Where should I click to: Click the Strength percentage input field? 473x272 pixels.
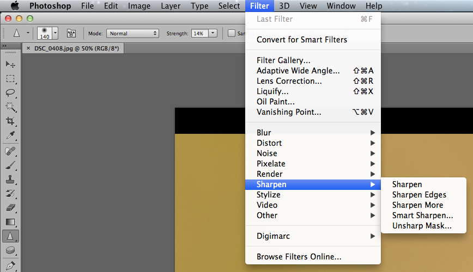(x=198, y=33)
